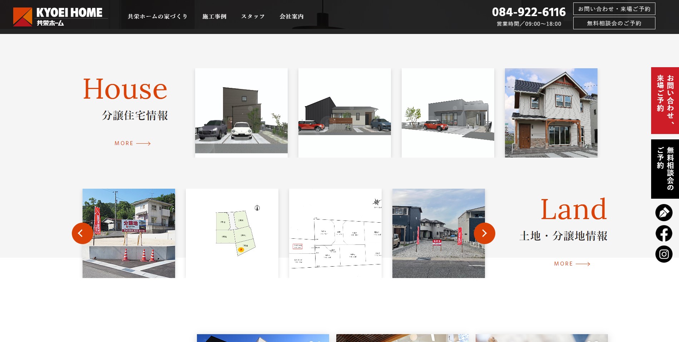The image size is (679, 342).
Task: Open brown two-story house rendering thumbnail
Action: coord(241,113)
